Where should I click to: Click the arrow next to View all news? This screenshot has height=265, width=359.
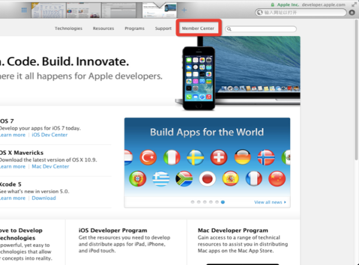click(x=285, y=202)
